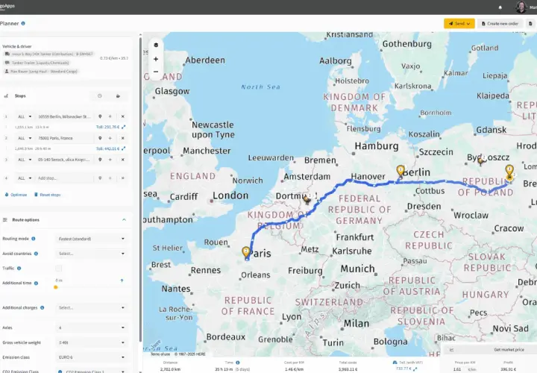
Task: Open the Avoid countries dropdown
Action: tap(92, 254)
